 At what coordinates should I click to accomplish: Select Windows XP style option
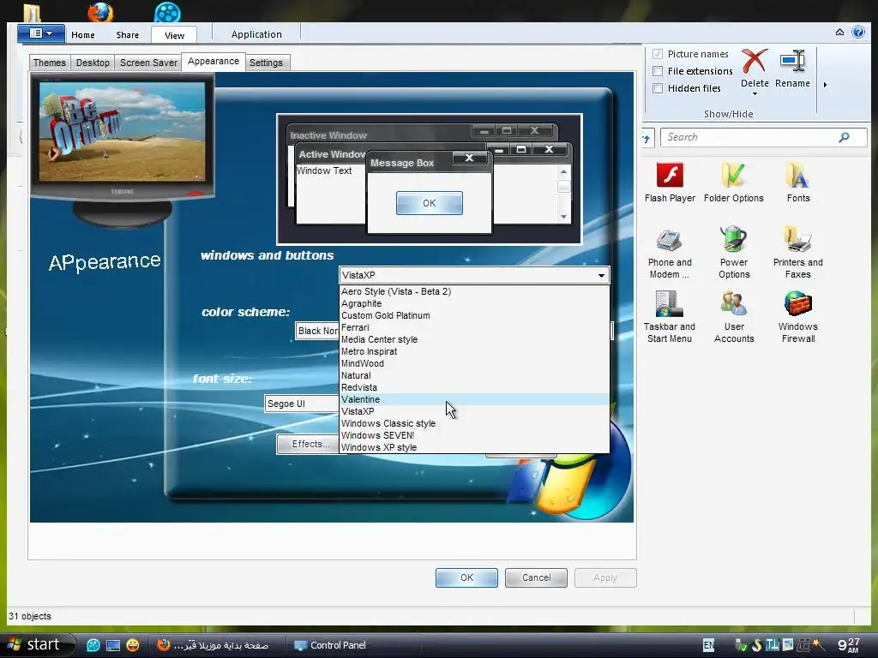(x=474, y=447)
